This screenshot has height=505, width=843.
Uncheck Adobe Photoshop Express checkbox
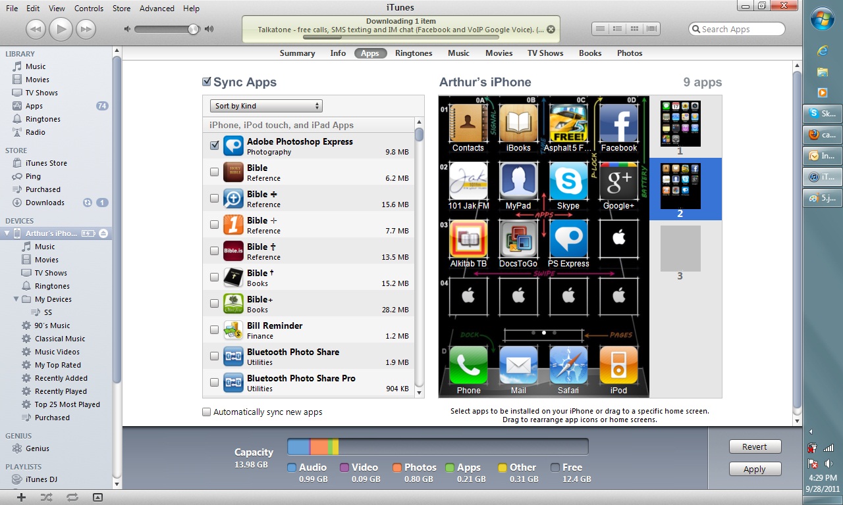click(x=214, y=145)
